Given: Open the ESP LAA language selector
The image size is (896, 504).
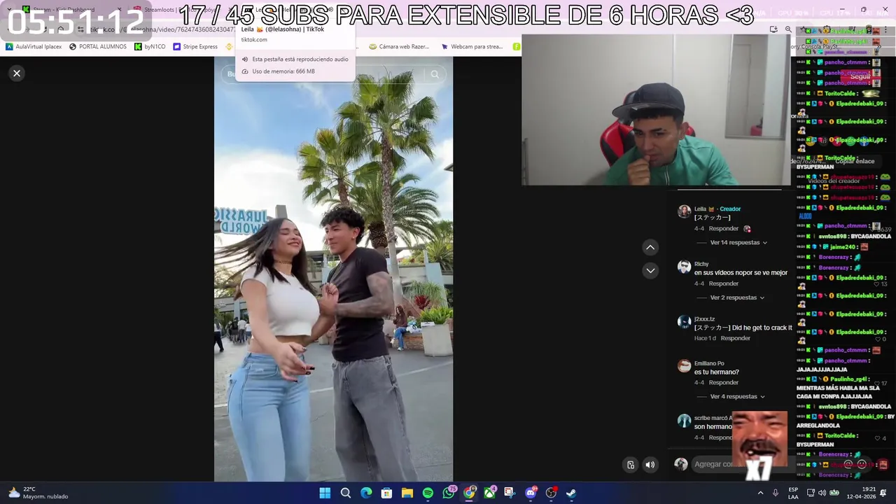Looking at the screenshot, I should (793, 493).
